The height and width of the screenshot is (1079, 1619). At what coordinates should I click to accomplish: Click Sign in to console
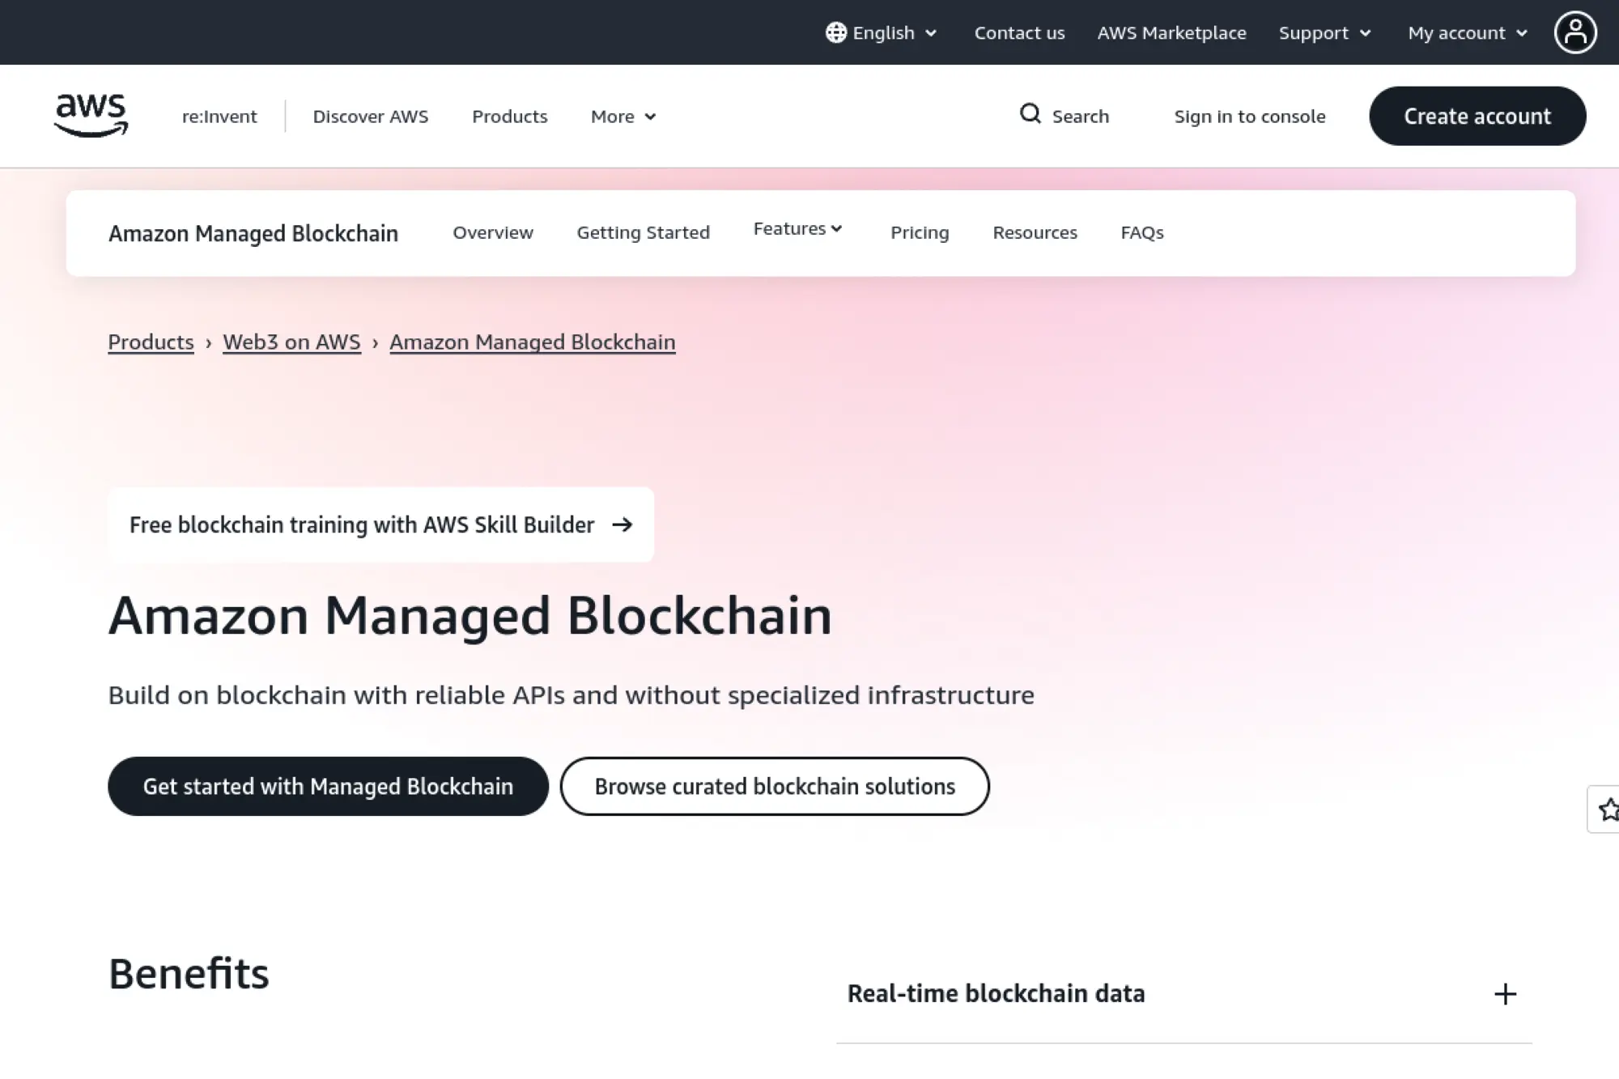pos(1250,116)
